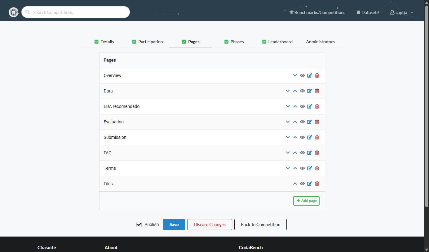Click the Add page button
This screenshot has height=252, width=429.
[x=306, y=201]
